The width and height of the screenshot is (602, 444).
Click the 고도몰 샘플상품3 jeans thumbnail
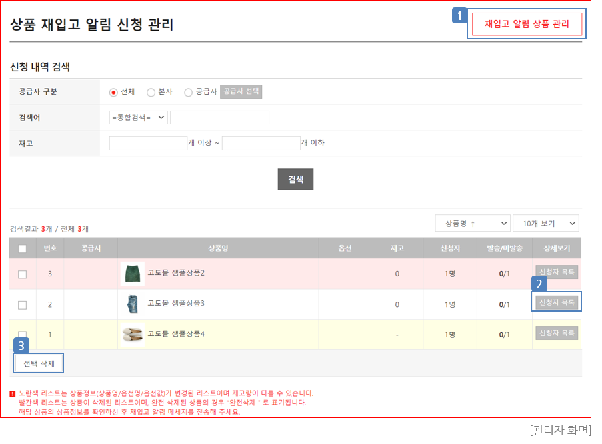(131, 304)
